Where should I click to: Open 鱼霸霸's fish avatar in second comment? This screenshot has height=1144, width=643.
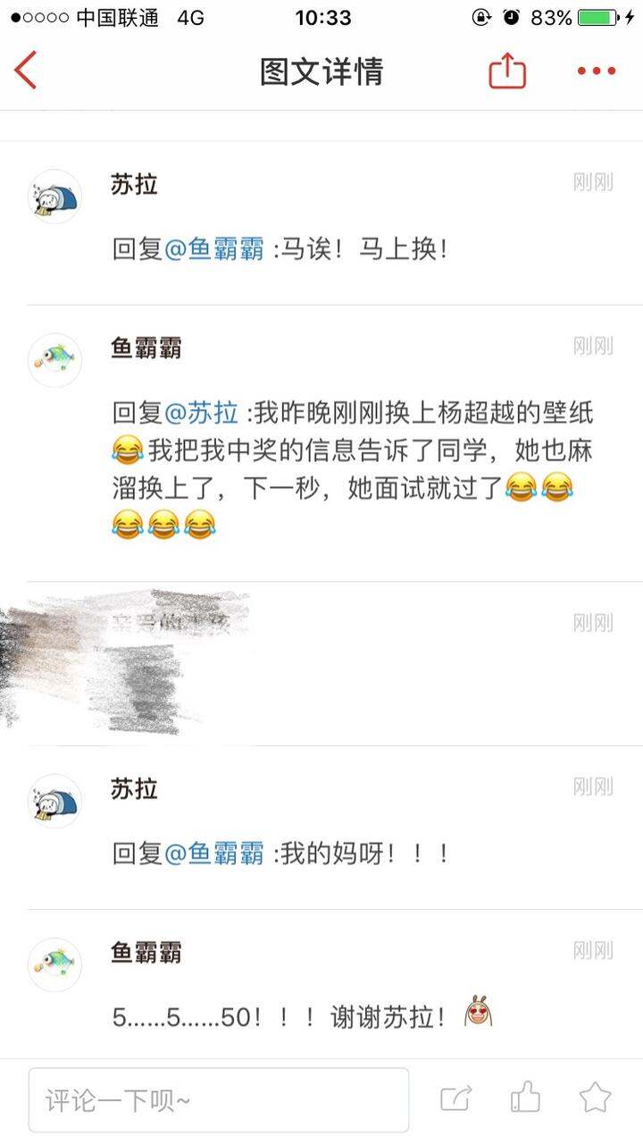[54, 360]
